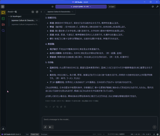Open Japanese Culture & Characte... chat in list
This screenshot has height=136, width=160.
[x=23, y=21]
